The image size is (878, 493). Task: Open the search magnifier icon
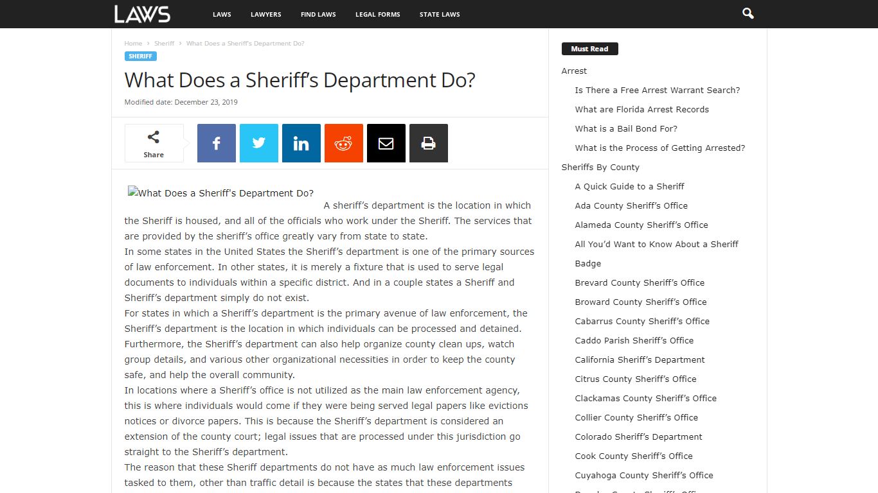tap(748, 13)
